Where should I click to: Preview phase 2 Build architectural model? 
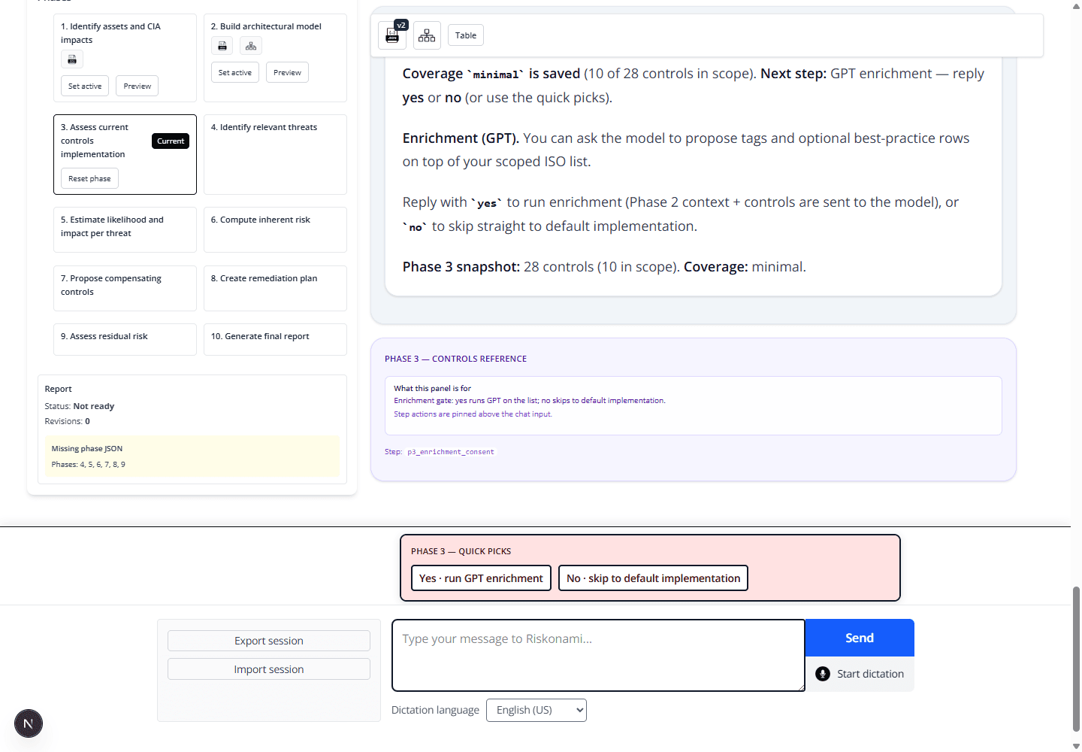pos(287,72)
